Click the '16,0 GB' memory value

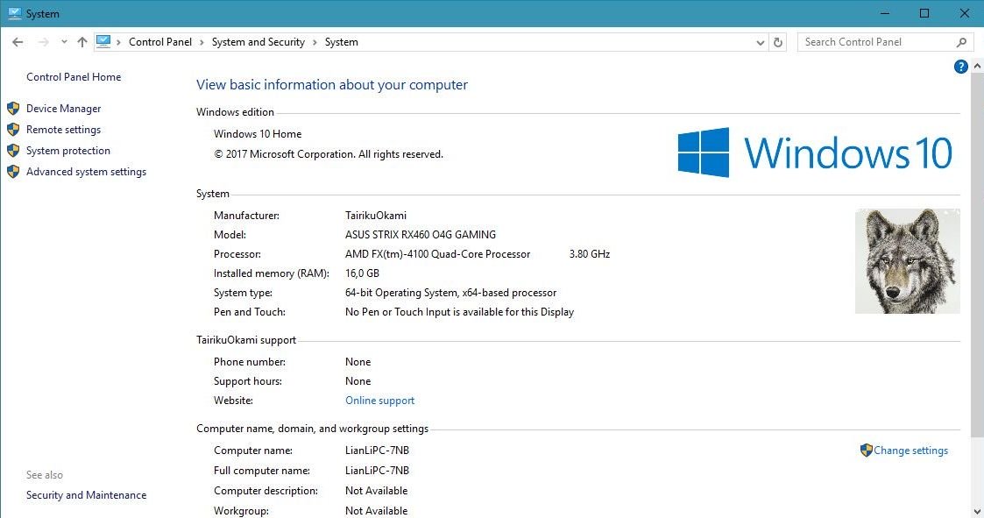[362, 273]
